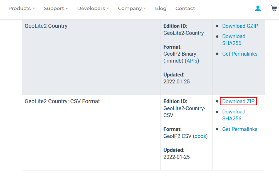Download SHA256 for GeoLite2 Country CSV
This screenshot has height=176, width=279.
pyautogui.click(x=234, y=115)
